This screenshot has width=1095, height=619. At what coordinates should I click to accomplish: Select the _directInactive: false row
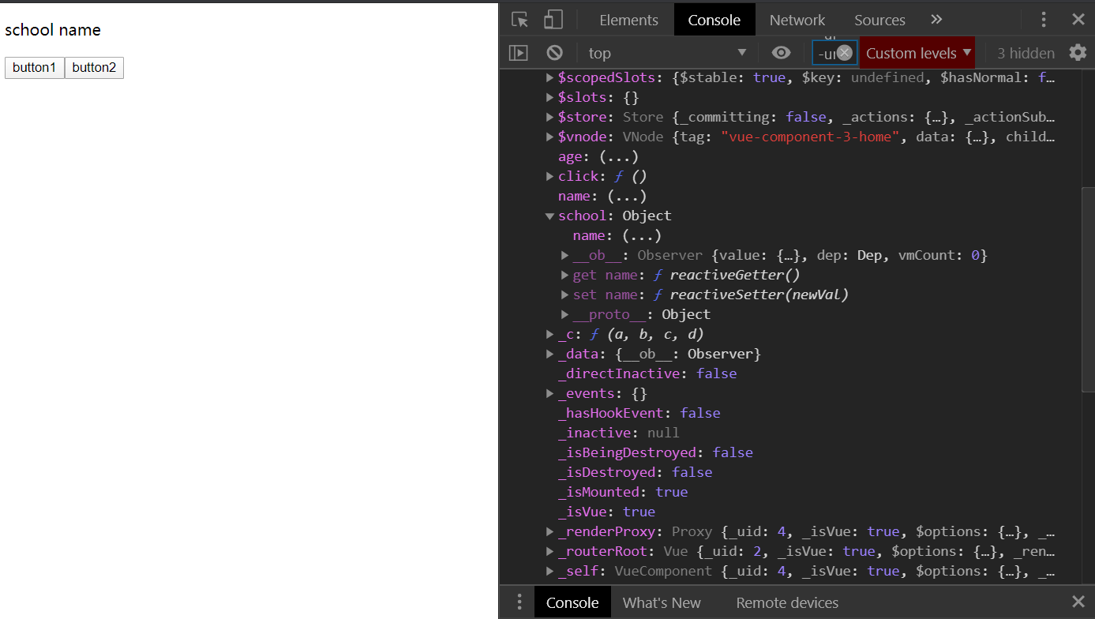[x=647, y=373]
